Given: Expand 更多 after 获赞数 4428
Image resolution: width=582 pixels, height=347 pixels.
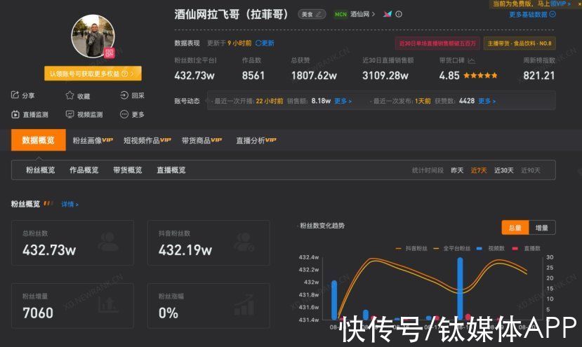Looking at the screenshot, I should [x=487, y=101].
